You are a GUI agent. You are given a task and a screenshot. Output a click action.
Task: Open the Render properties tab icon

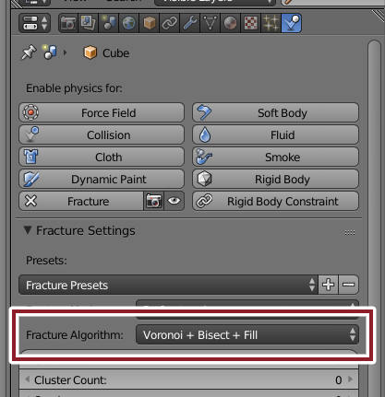click(68, 23)
